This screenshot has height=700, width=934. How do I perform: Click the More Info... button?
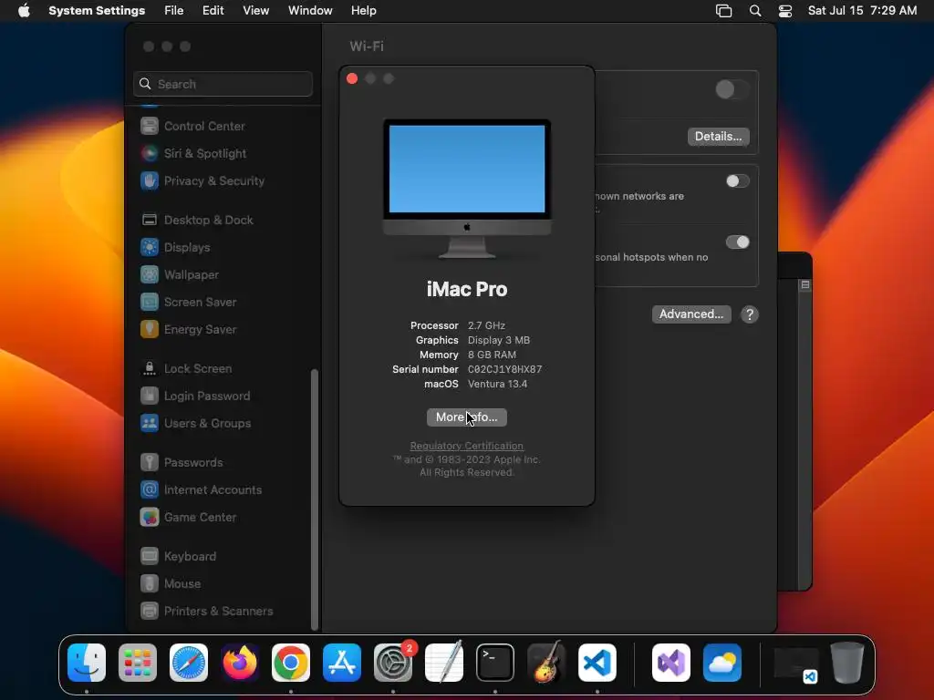pos(467,417)
